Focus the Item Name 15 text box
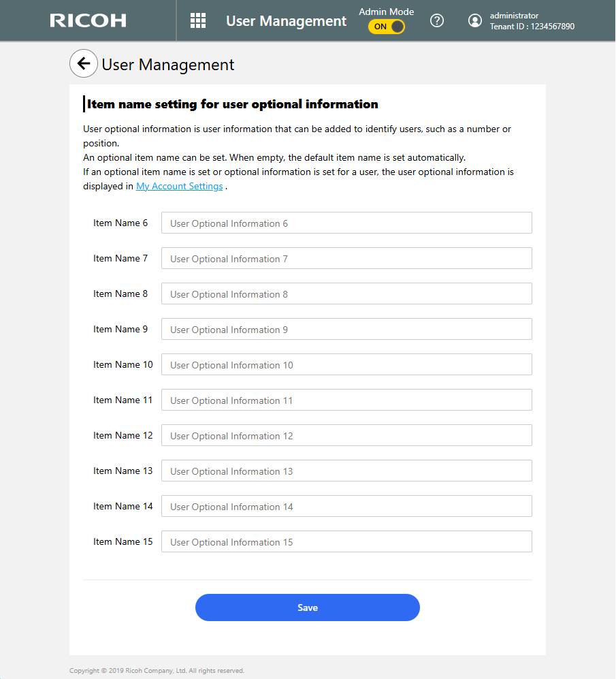The height and width of the screenshot is (679, 616). point(346,542)
